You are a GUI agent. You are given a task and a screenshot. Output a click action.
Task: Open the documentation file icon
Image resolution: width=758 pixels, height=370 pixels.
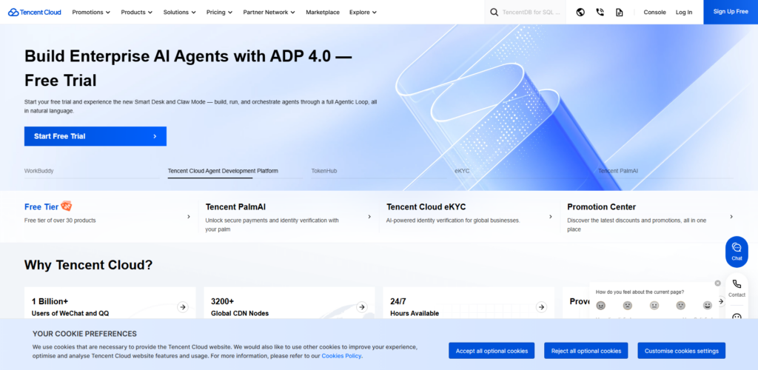pos(620,12)
